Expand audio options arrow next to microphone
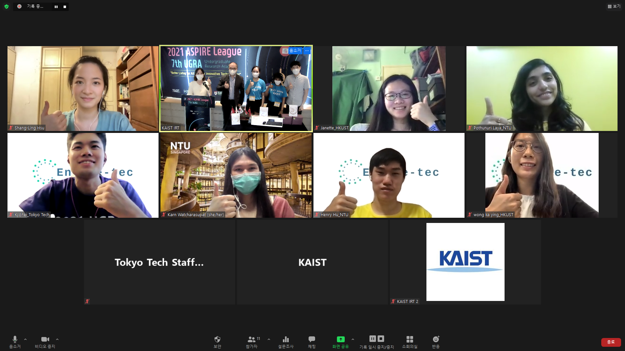625x351 pixels. coord(25,339)
